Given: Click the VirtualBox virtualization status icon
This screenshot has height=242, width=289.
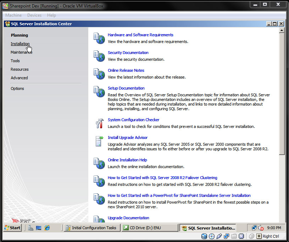Looking at the screenshot, I should coord(241,236).
